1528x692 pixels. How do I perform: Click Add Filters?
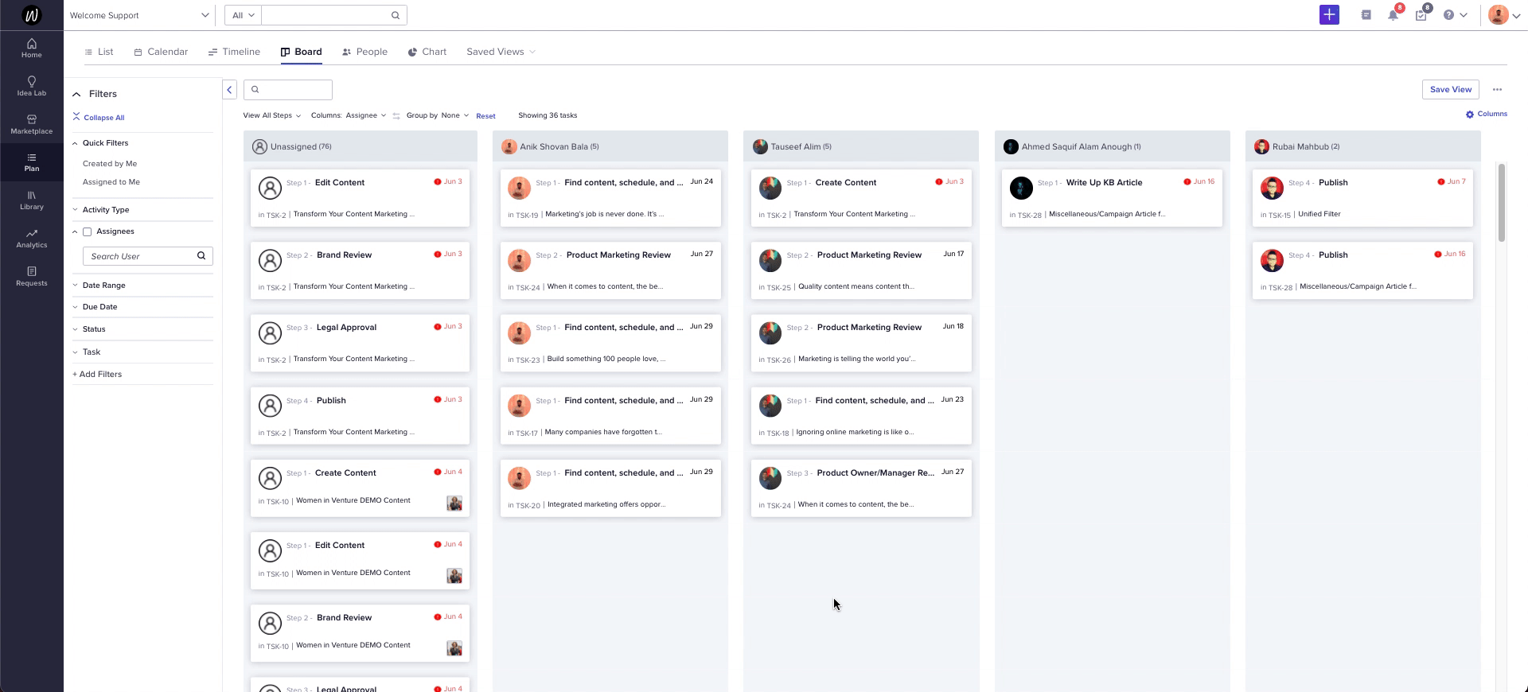click(x=97, y=375)
